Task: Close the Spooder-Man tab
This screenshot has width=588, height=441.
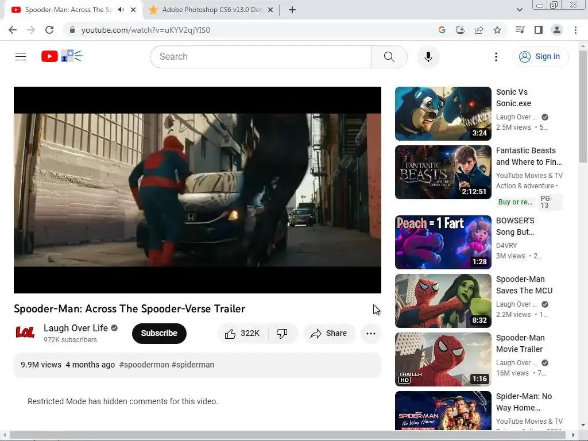Action: click(133, 10)
